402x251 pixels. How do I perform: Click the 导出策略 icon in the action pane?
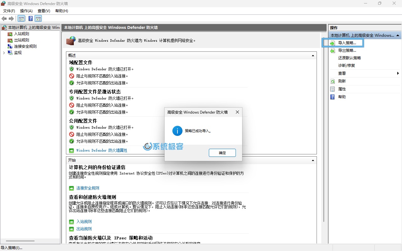coord(333,51)
